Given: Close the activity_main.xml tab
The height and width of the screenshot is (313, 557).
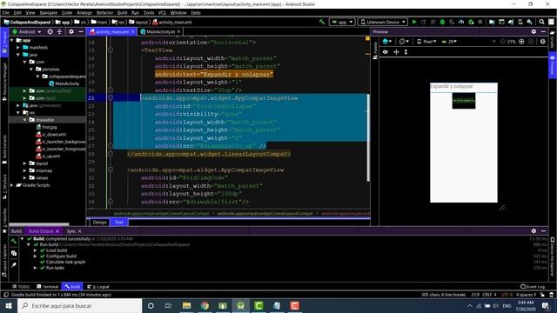Looking at the screenshot, I should [x=133, y=32].
